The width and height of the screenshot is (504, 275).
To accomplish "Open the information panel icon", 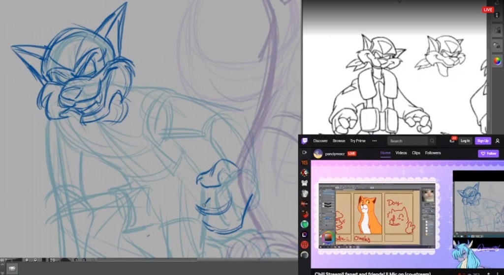I will [497, 15].
